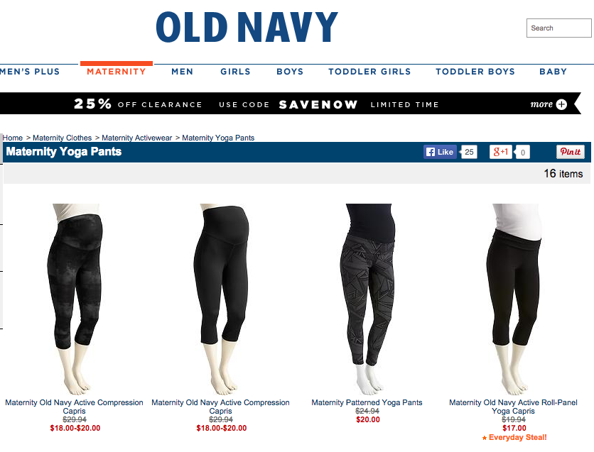Click into the Search field
The image size is (594, 452).
(558, 28)
